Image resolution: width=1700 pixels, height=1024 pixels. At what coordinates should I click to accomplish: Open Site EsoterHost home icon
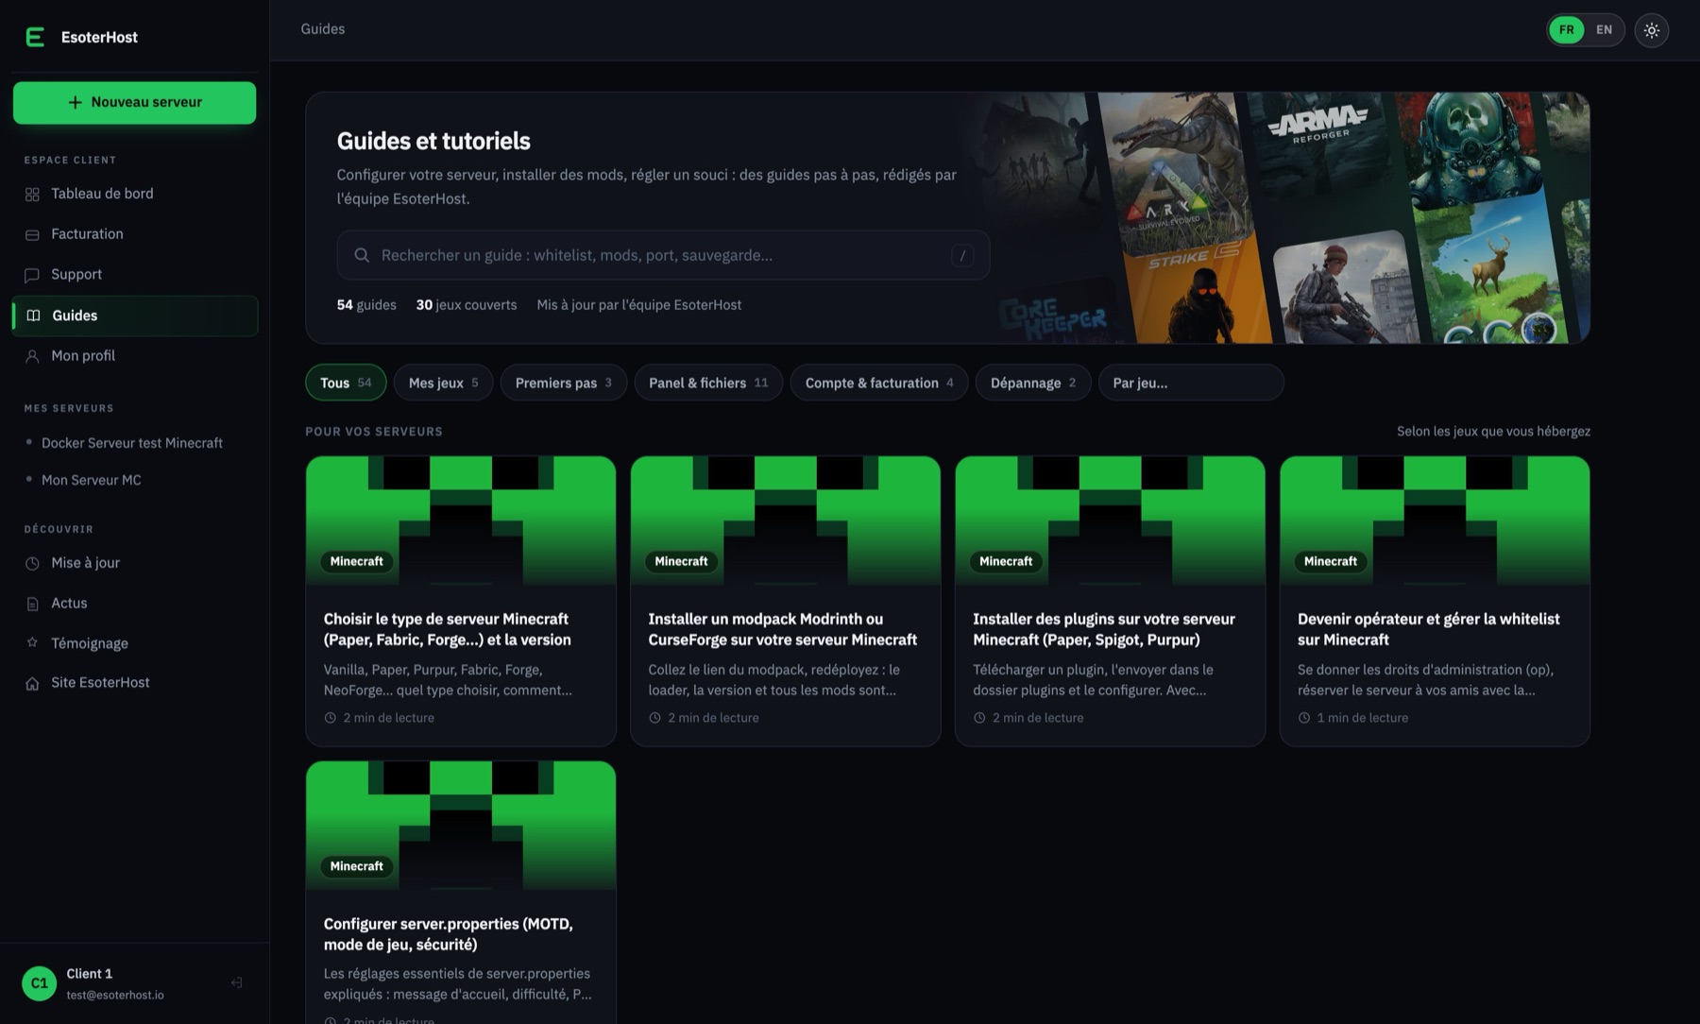coord(32,683)
